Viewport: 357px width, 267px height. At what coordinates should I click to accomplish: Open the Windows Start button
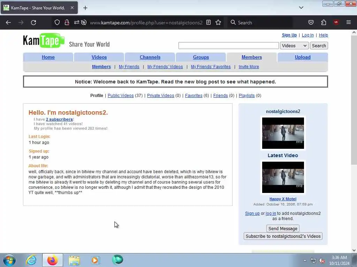tap(9, 260)
